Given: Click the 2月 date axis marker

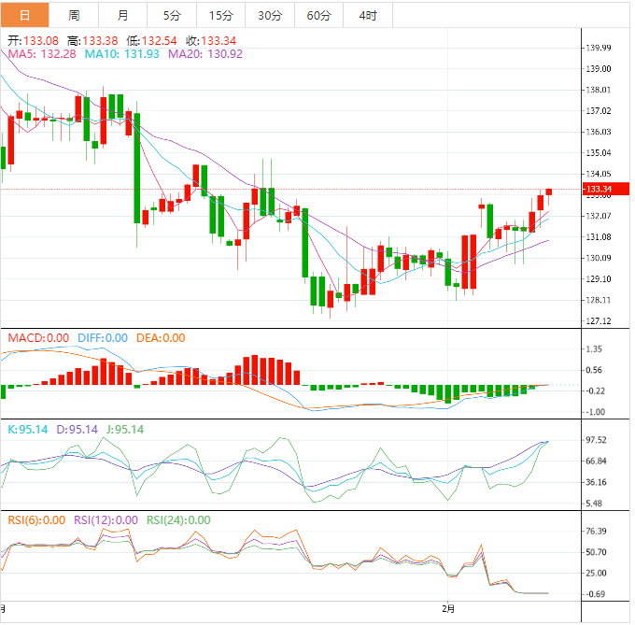Looking at the screenshot, I should (448, 609).
